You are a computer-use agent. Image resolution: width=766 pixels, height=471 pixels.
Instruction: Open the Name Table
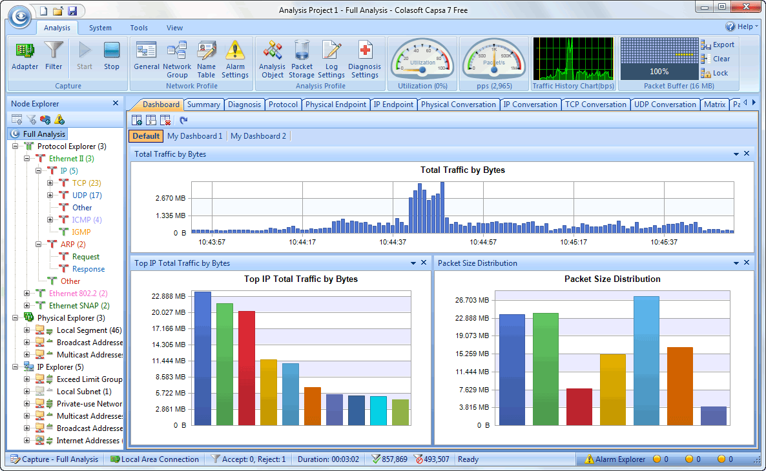tap(206, 59)
